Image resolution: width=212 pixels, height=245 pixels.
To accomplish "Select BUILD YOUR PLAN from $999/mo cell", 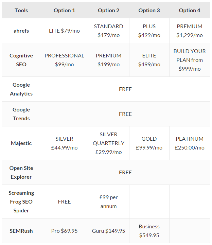I will 190,60.
